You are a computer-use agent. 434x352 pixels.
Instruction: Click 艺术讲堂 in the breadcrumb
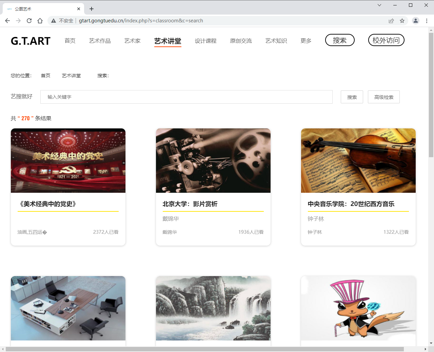point(71,76)
